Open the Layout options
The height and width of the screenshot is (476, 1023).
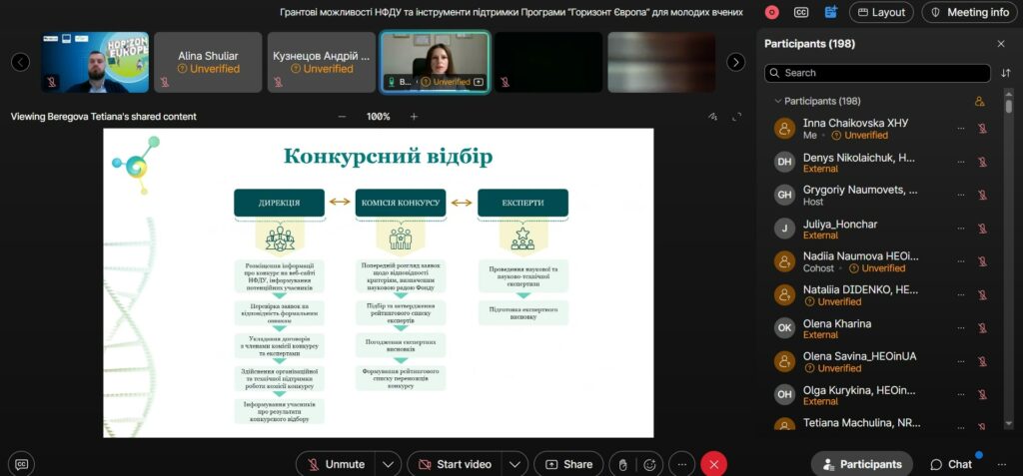(881, 12)
